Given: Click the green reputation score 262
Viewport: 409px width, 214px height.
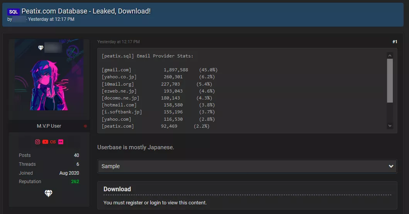Looking at the screenshot, I should pyautogui.click(x=75, y=182).
